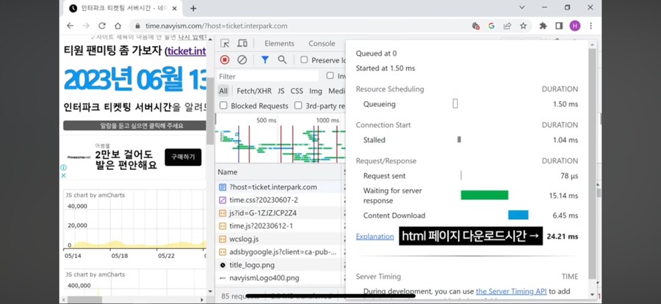Click the blue Content Download bar
Viewport: 661px width, 304px height.
[x=518, y=215]
